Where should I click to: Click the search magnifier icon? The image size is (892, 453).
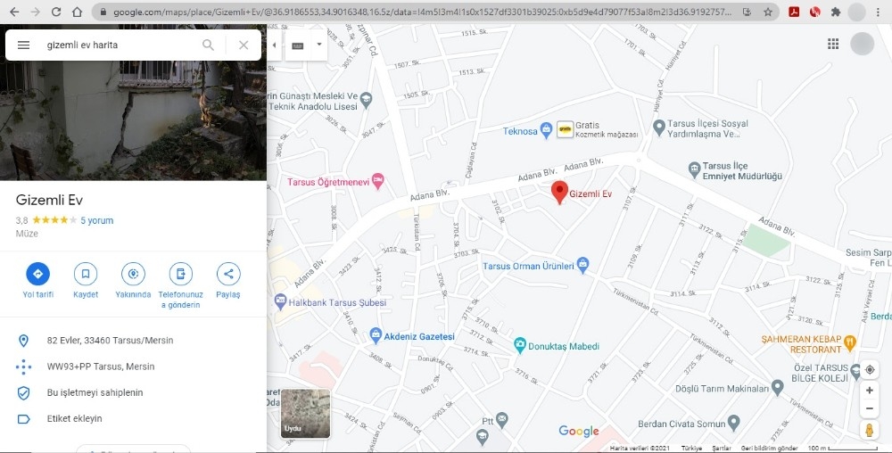point(208,45)
